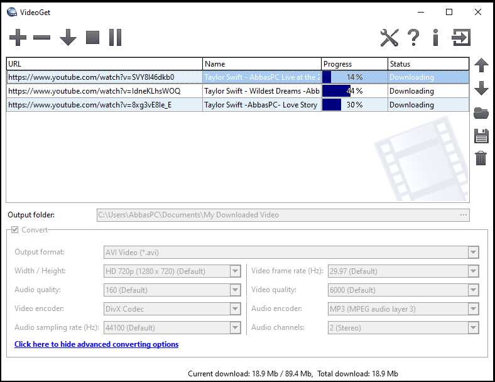
Task: Select the URL ending 8xg3vE8le_E
Action: (x=104, y=105)
